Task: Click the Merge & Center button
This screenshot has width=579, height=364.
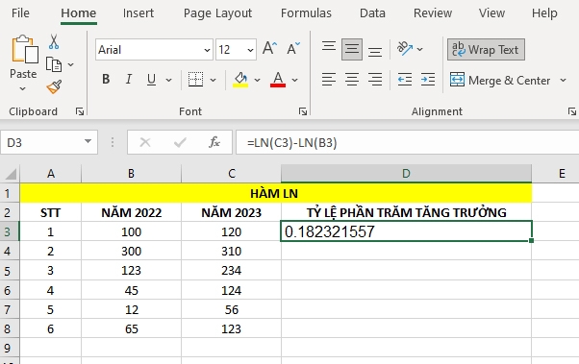Action: click(x=500, y=80)
